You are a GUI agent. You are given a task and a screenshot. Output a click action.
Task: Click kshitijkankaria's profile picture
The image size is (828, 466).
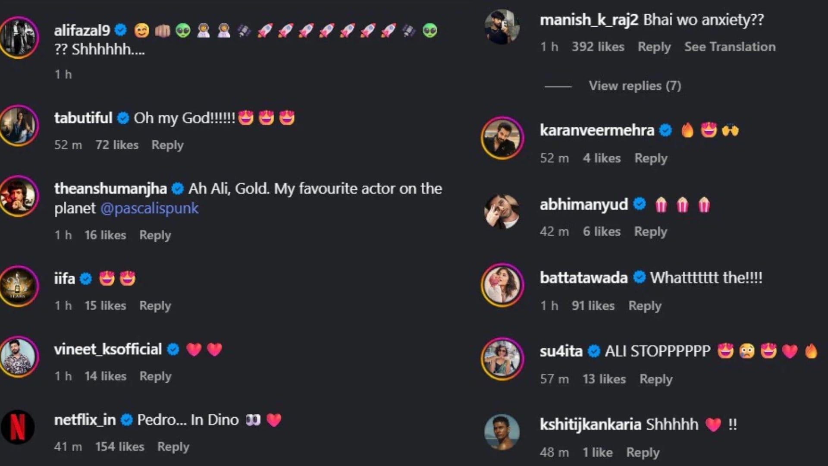tap(502, 432)
